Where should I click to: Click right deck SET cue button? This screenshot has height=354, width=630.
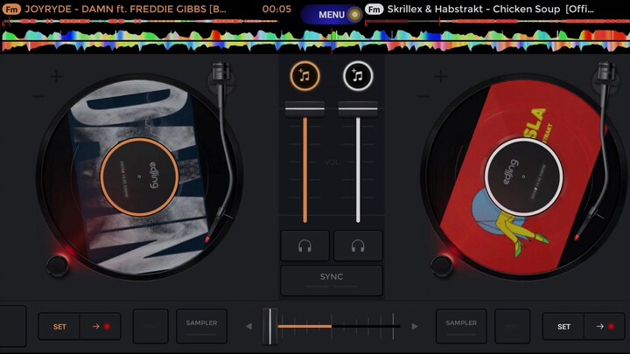click(x=563, y=327)
